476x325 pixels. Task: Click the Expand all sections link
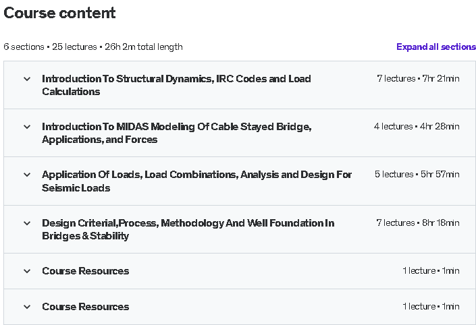(436, 47)
